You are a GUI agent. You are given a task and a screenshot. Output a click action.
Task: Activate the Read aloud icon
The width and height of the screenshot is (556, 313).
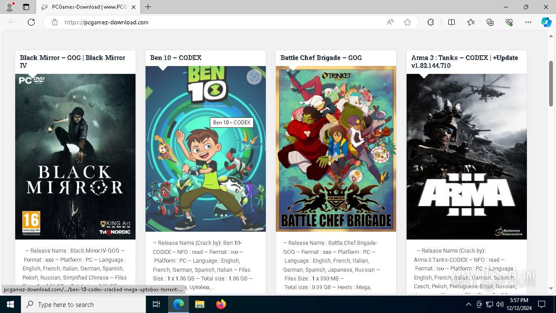coord(390,22)
